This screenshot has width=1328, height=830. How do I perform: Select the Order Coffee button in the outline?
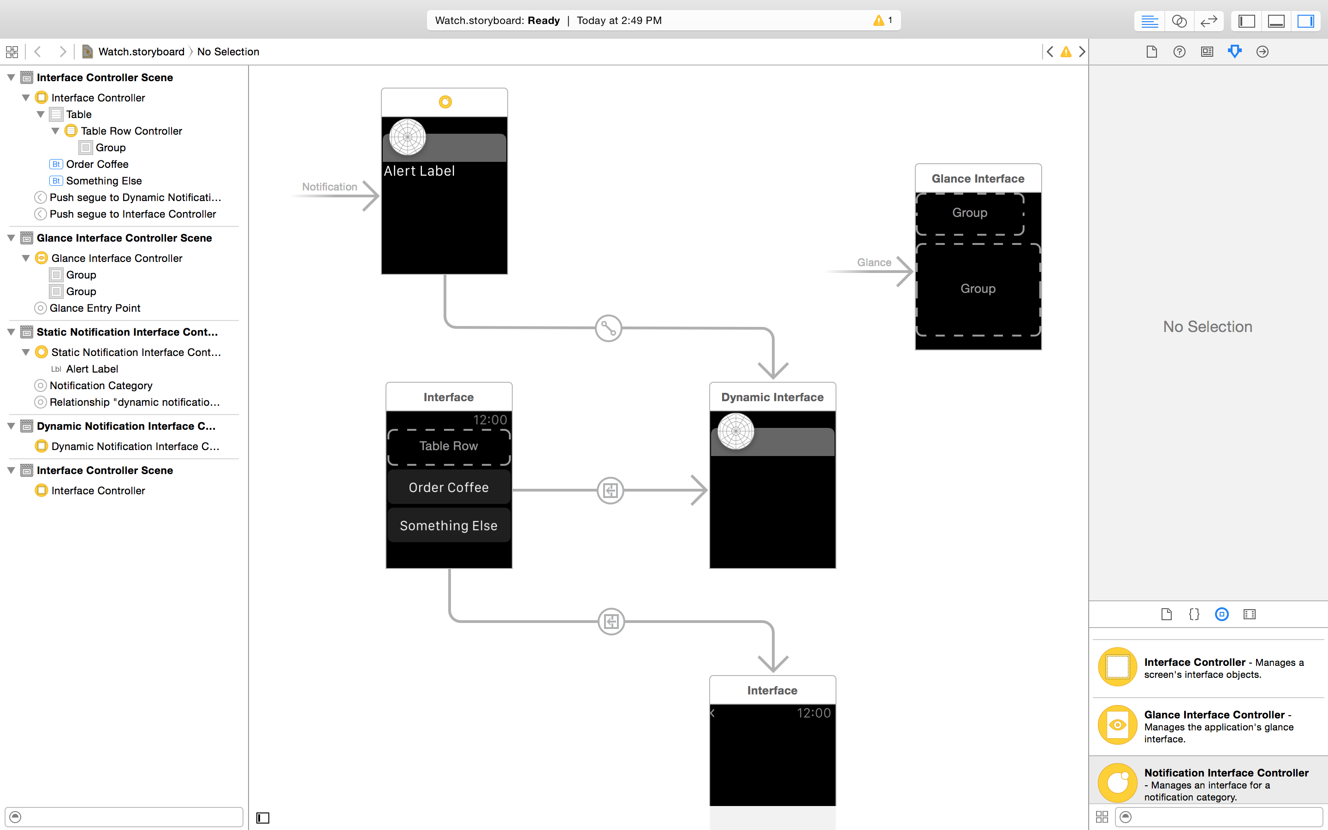96,164
